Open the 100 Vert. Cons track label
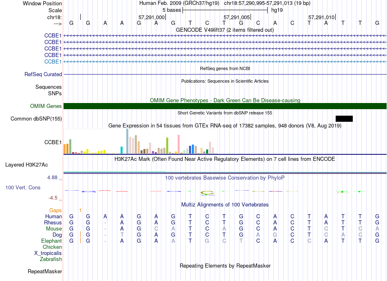 (23, 187)
